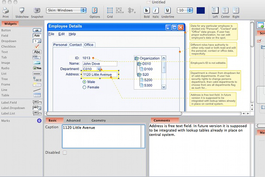Apply Bold formatting
The width and height of the screenshot is (265, 177).
click(146, 11)
